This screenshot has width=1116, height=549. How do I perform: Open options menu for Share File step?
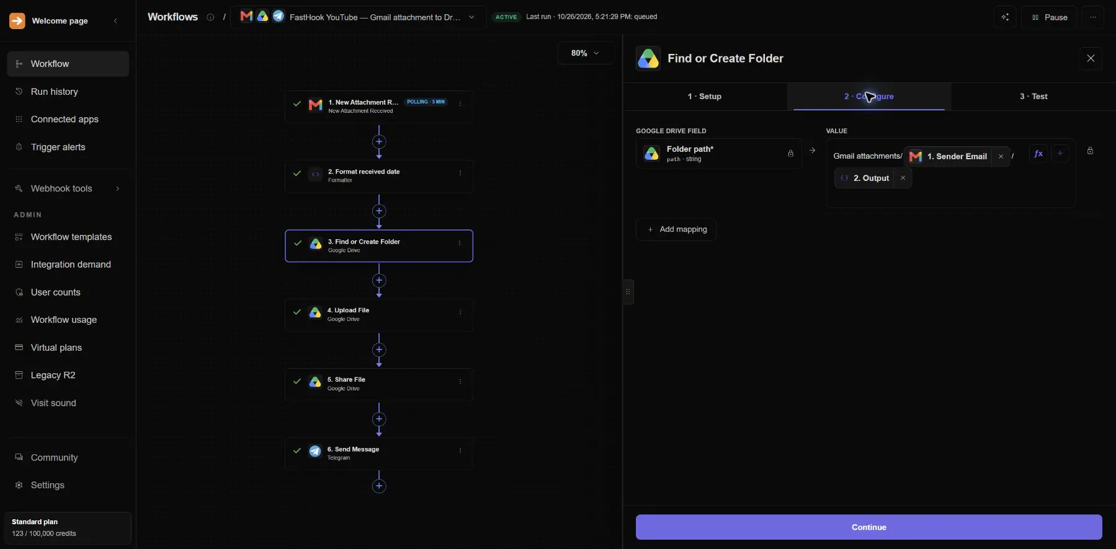coord(460,382)
